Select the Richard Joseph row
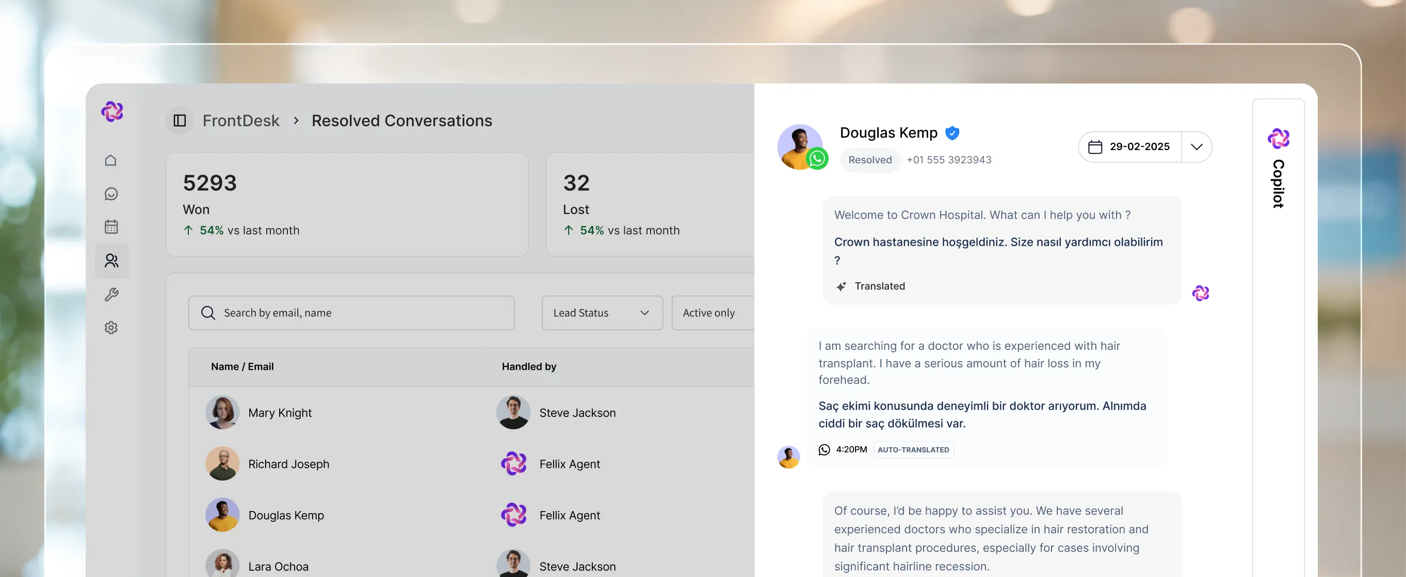Screen dimensions: 1406x577 [x=472, y=464]
